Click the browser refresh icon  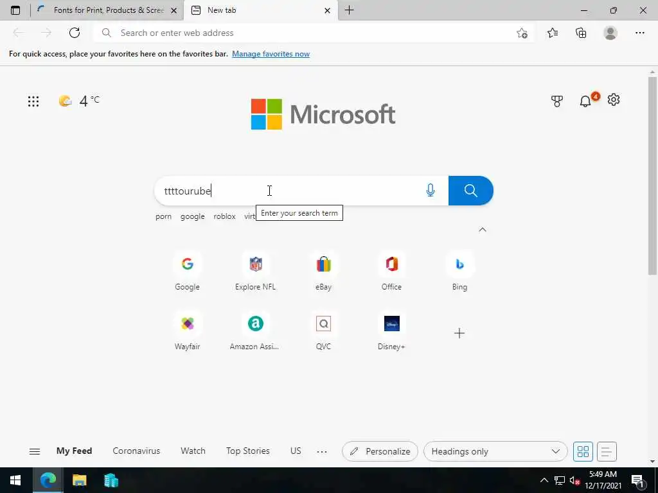pyautogui.click(x=75, y=33)
